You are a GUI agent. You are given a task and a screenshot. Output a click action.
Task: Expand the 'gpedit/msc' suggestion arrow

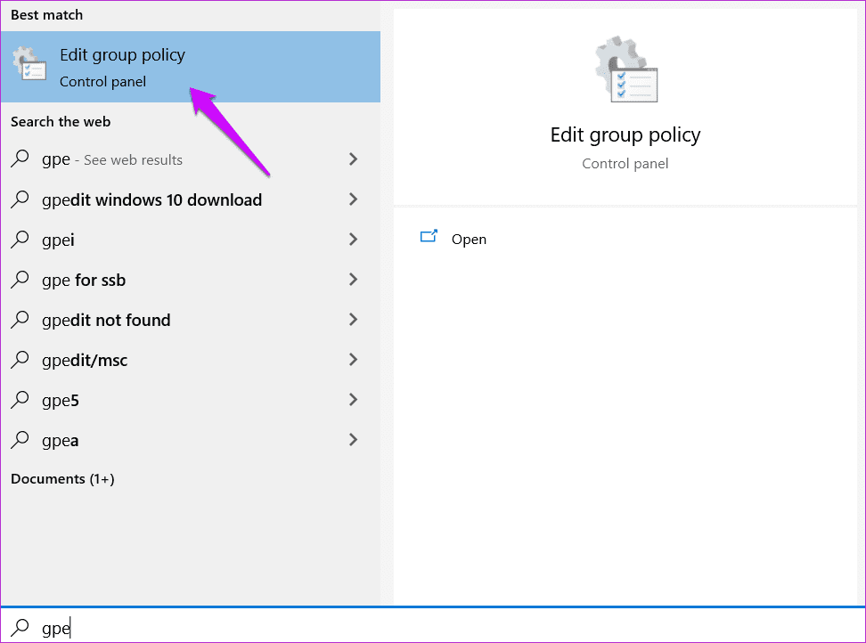[x=353, y=360]
